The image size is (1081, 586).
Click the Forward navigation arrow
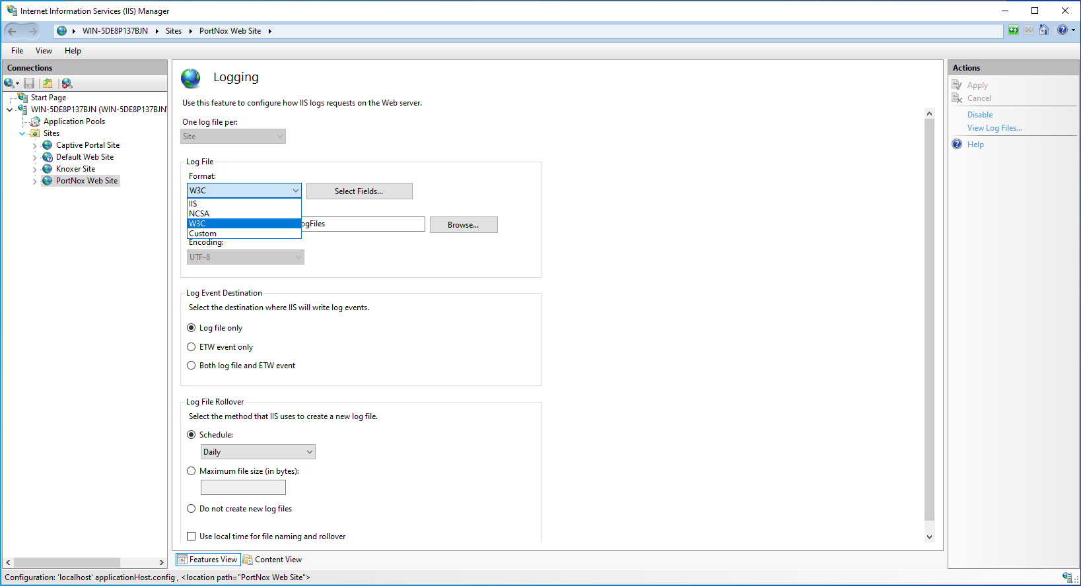32,31
